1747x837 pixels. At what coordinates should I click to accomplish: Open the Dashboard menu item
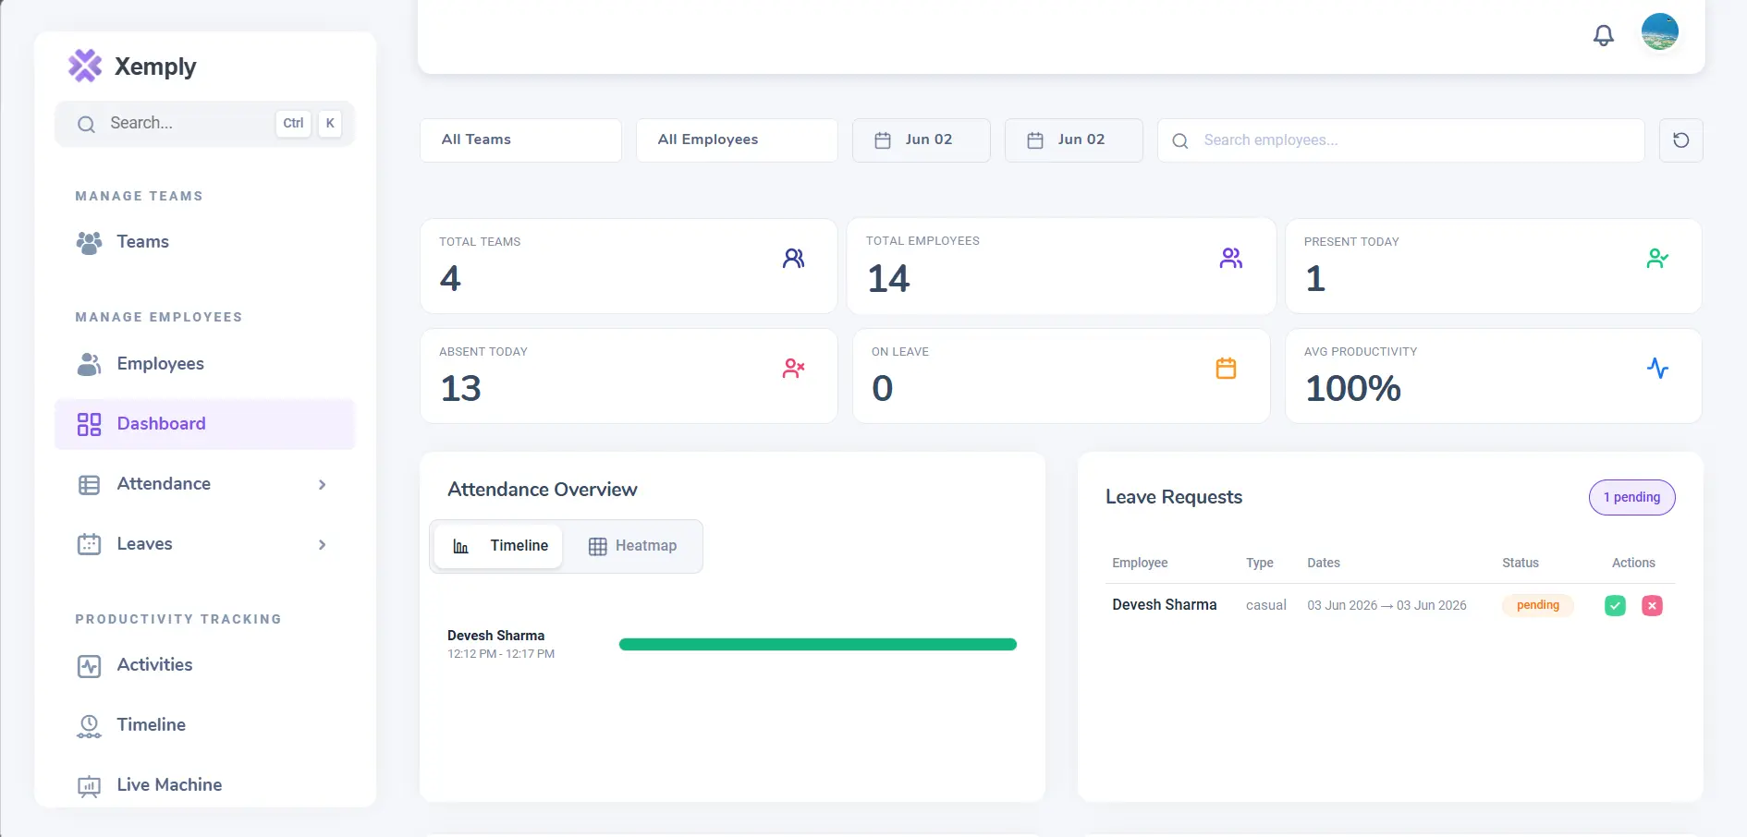(x=205, y=424)
